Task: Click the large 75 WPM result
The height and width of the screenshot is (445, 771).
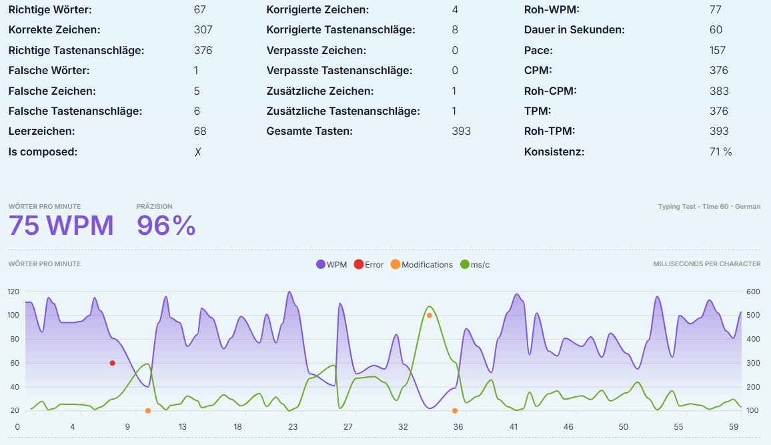Action: [x=61, y=226]
